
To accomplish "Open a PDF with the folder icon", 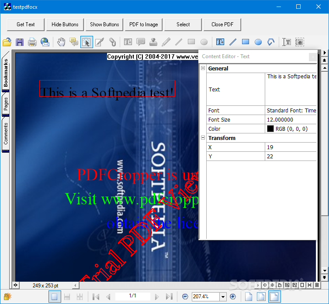I will (x=7, y=42).
